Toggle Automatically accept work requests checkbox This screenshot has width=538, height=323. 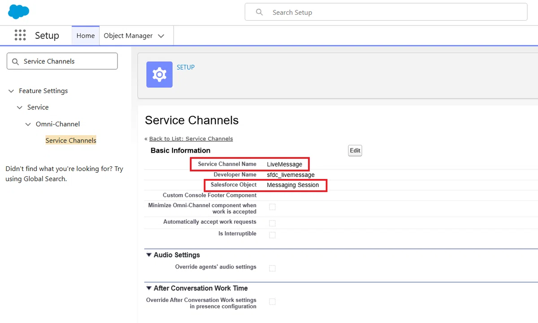(272, 223)
